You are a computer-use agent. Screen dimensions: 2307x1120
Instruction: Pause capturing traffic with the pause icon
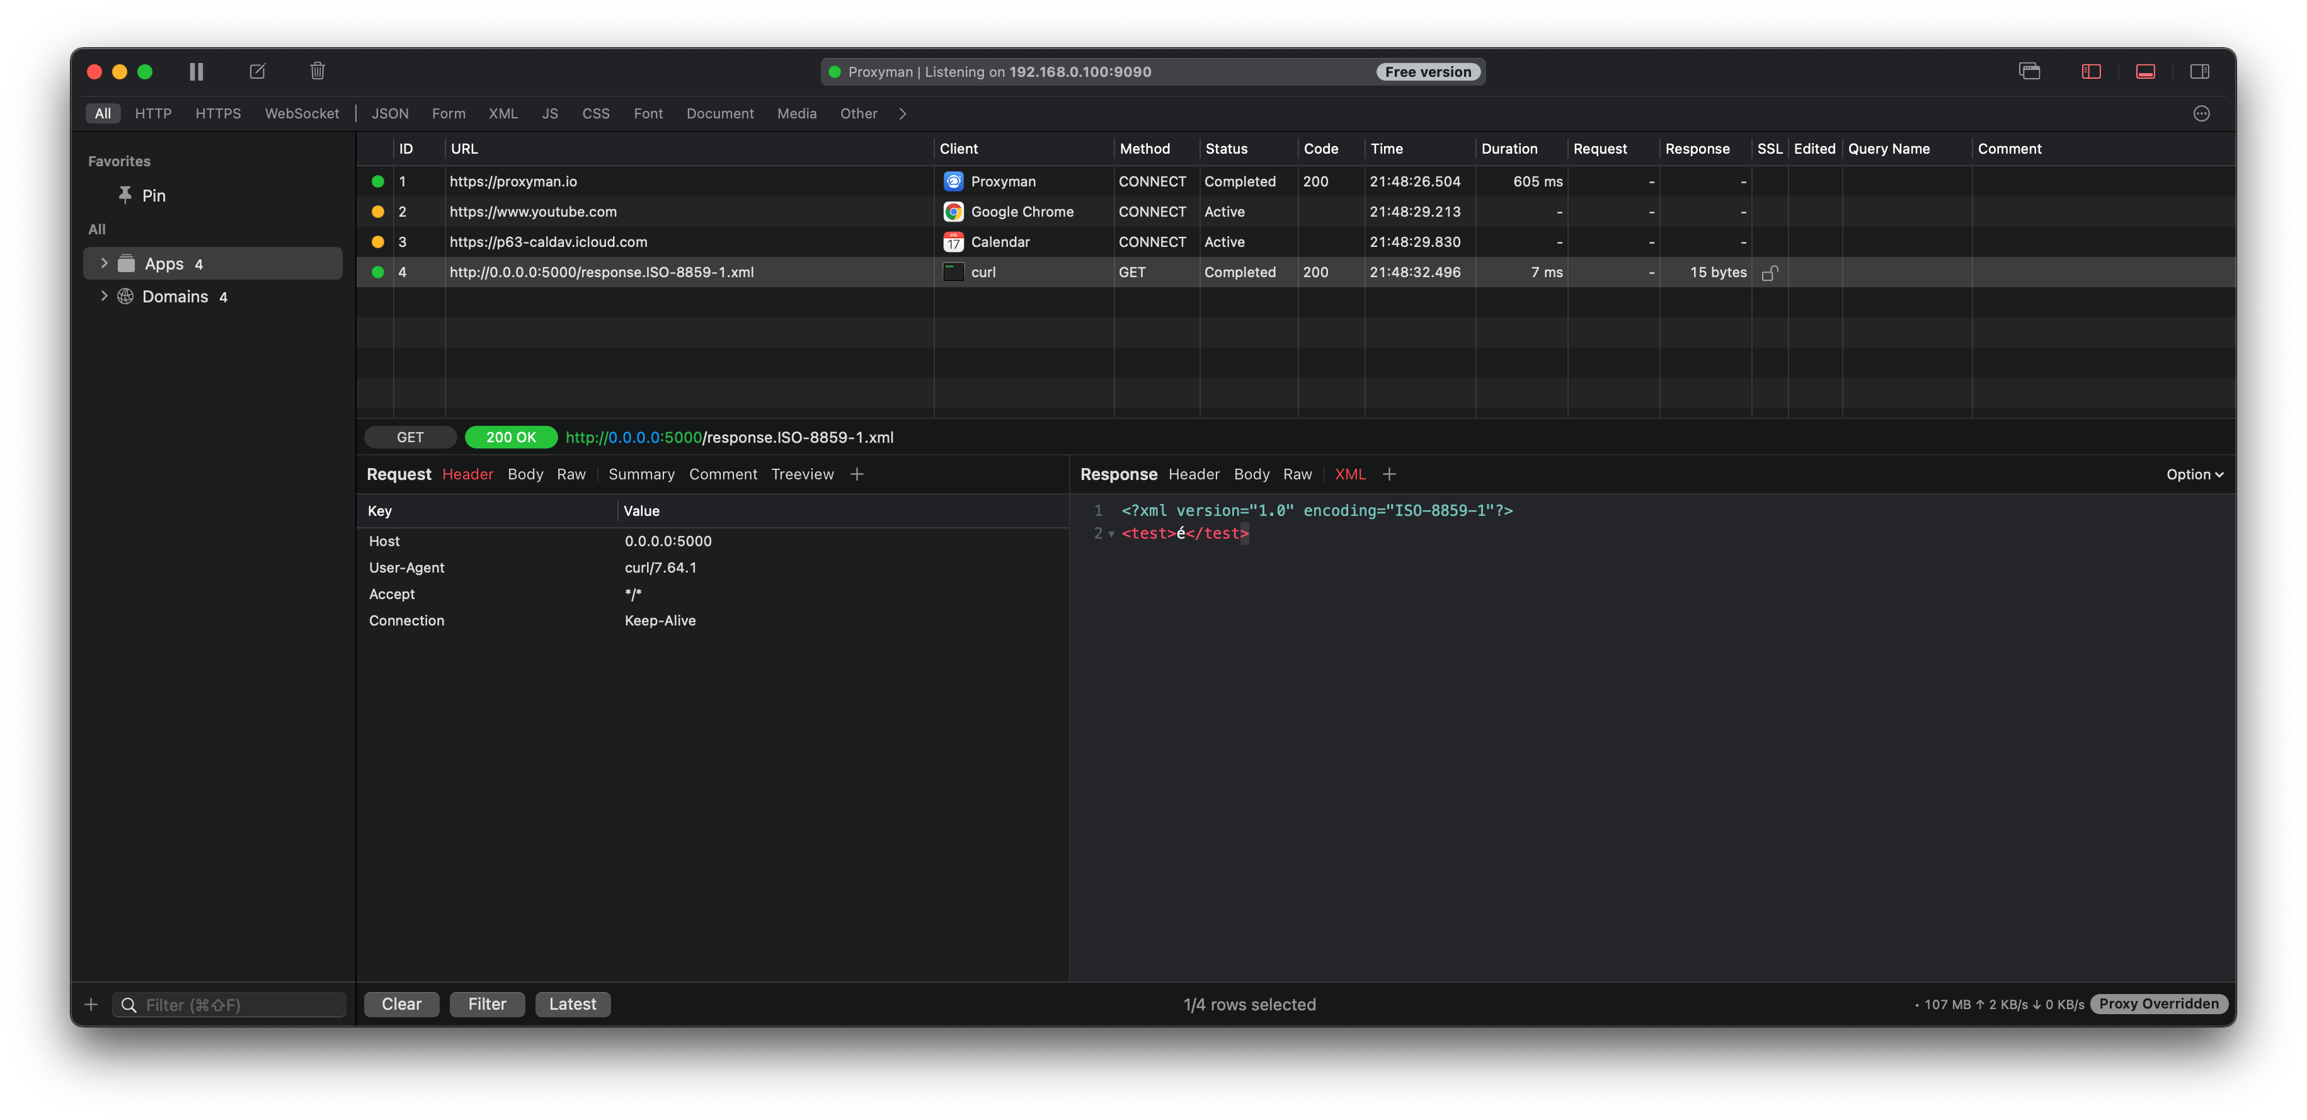(196, 71)
